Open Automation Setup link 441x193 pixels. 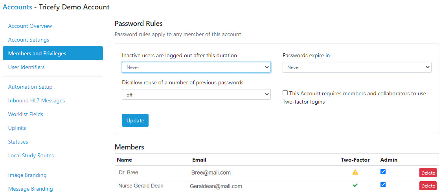tap(30, 87)
